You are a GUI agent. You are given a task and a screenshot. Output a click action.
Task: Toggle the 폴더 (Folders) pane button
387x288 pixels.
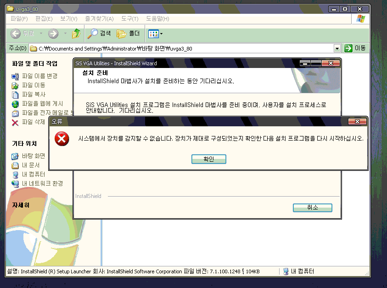(128, 34)
